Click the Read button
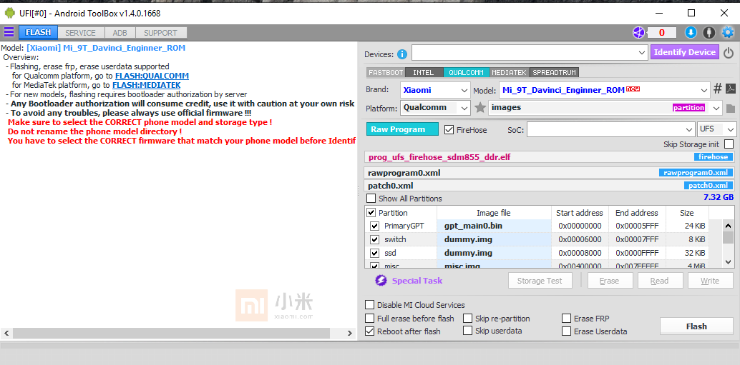The height and width of the screenshot is (365, 740). (x=659, y=281)
